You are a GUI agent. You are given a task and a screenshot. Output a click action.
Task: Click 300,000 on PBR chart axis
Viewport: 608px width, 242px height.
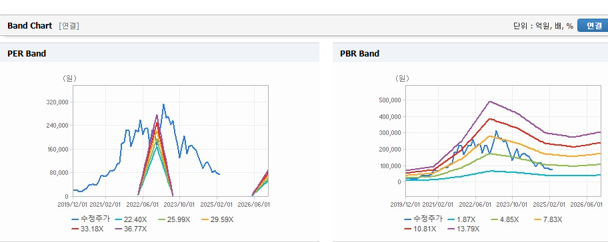(x=390, y=132)
